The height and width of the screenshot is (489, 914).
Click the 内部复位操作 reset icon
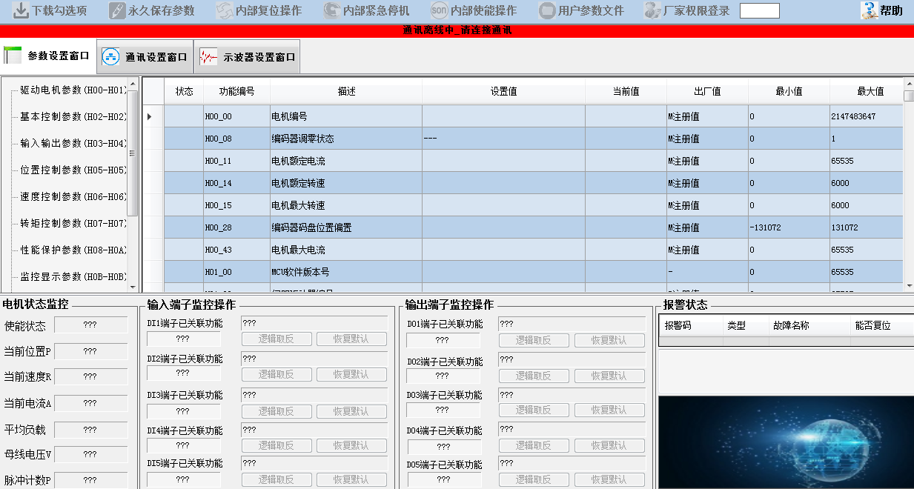(x=224, y=10)
